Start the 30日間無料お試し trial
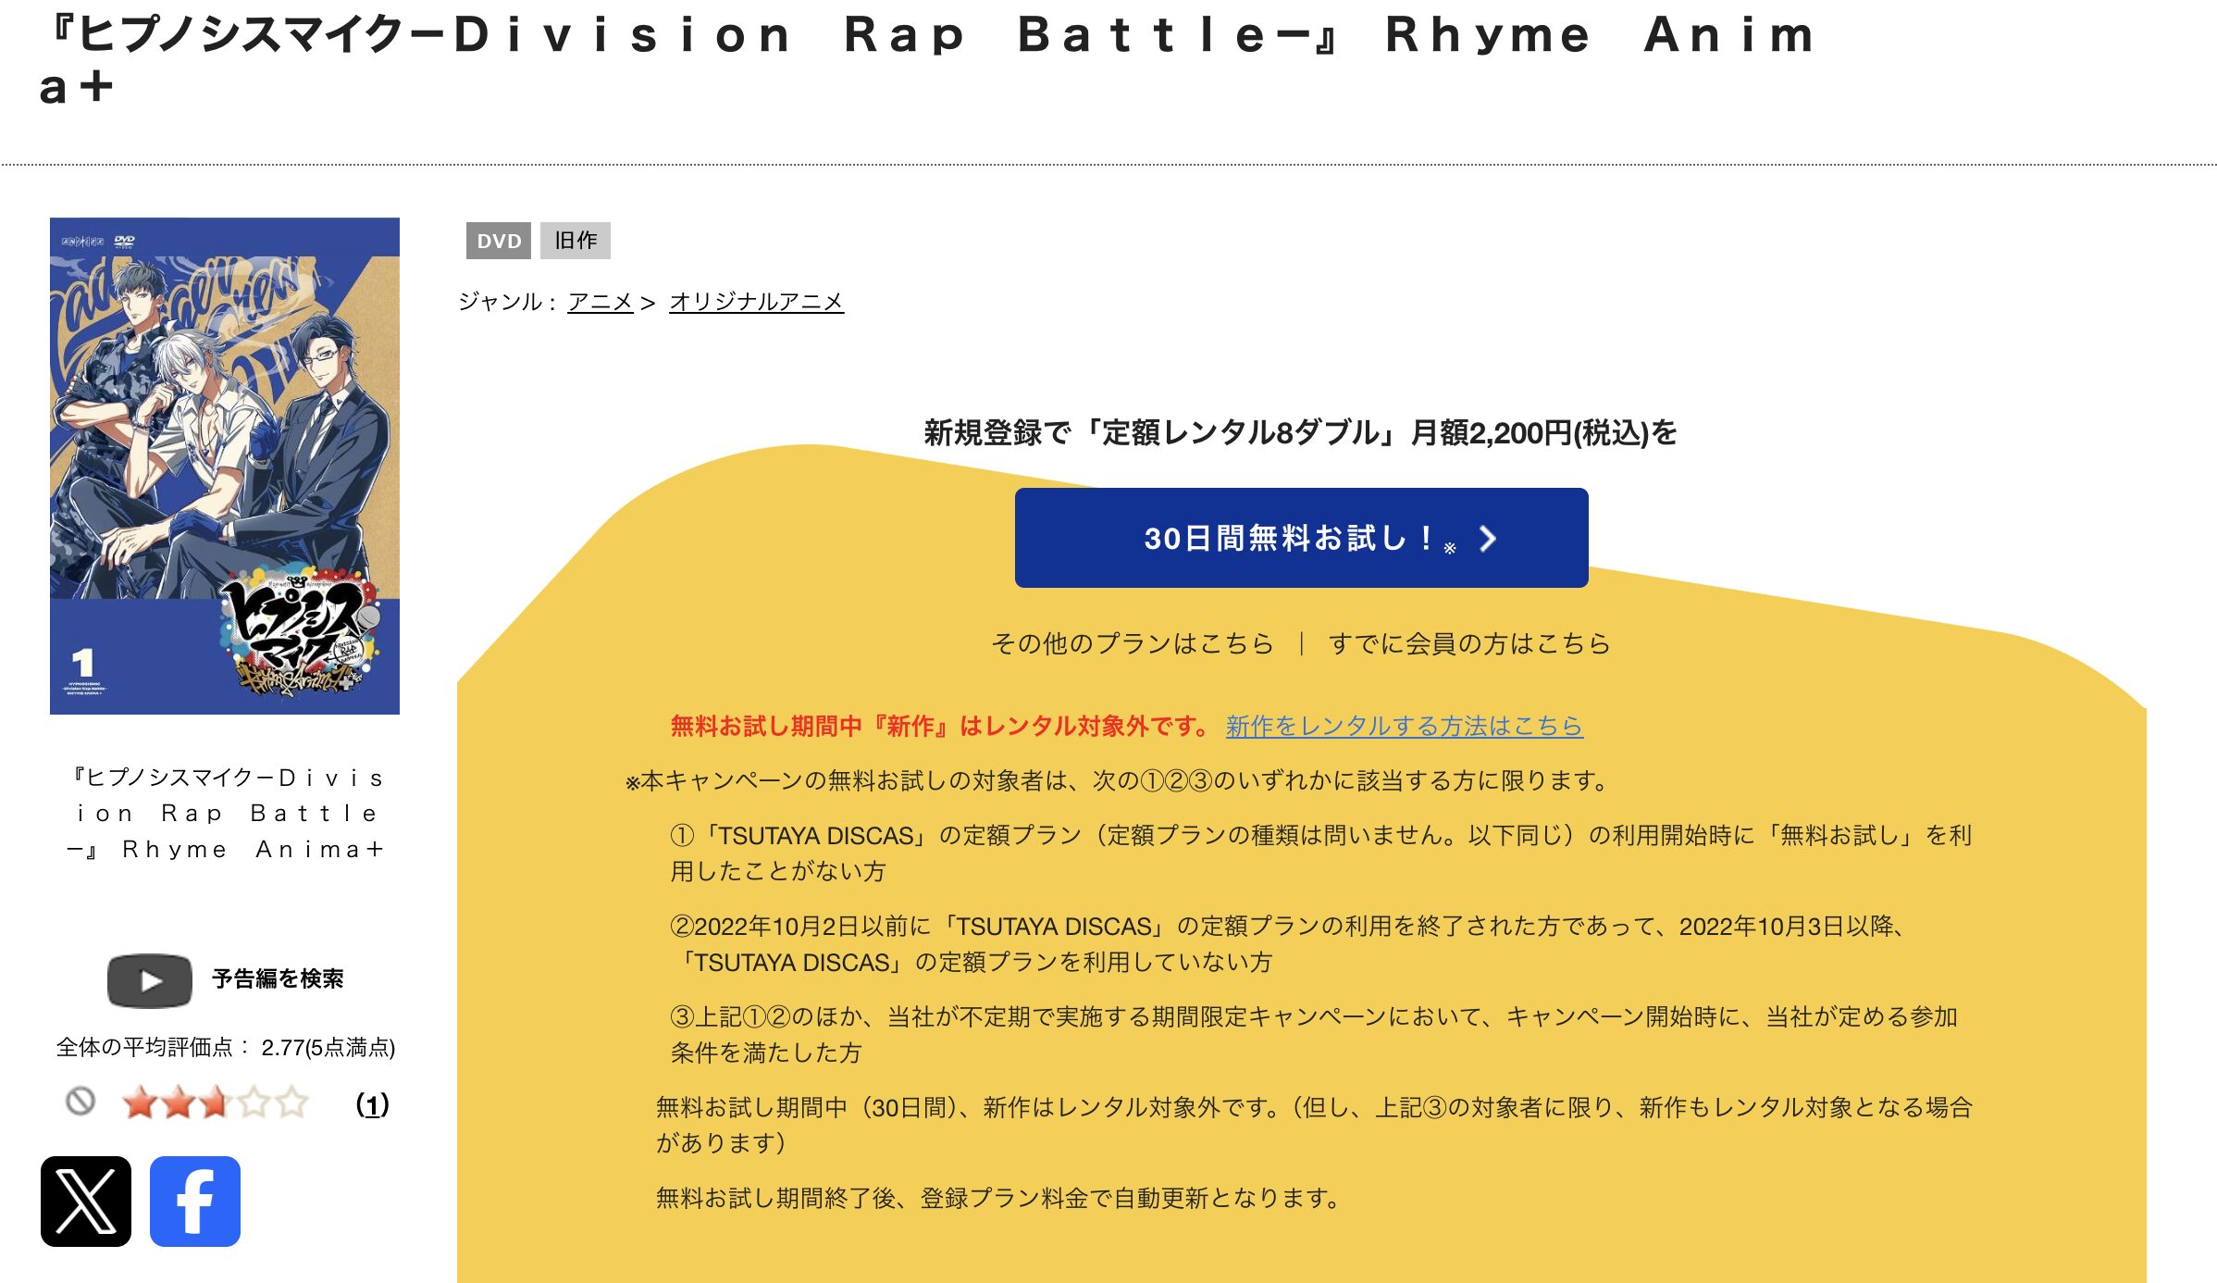 click(x=1301, y=538)
